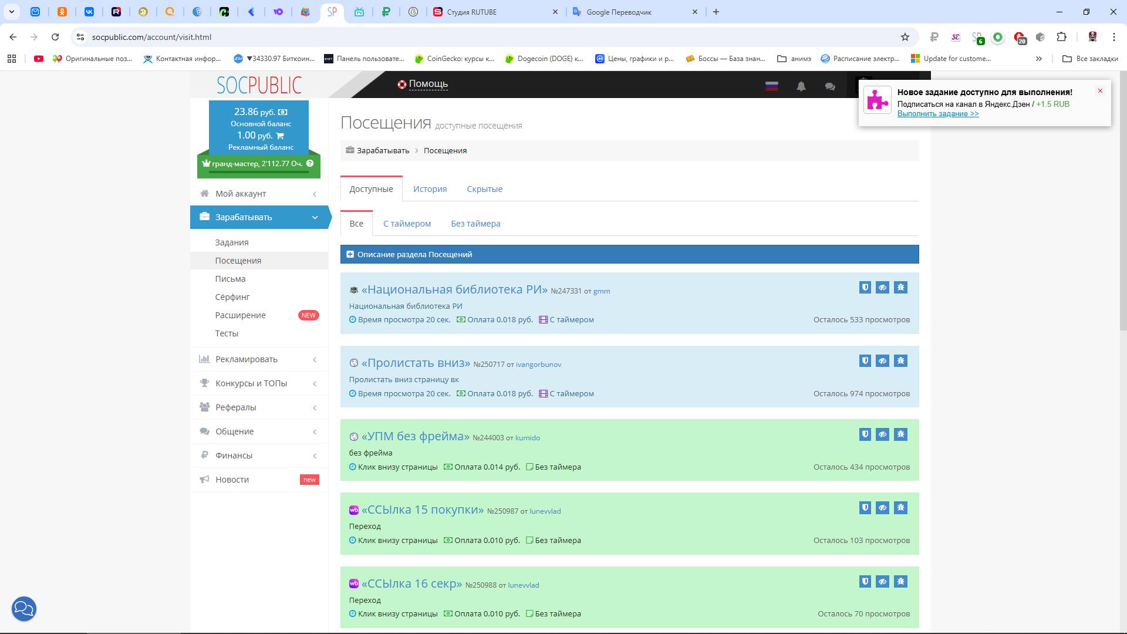Image resolution: width=1127 pixels, height=634 pixels.
Task: Click the shield icon on «Национальная библиотека РИ» task
Action: pyautogui.click(x=865, y=287)
